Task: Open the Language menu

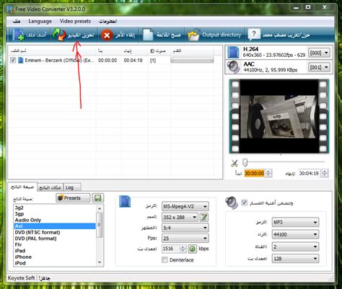Action: click(x=40, y=21)
